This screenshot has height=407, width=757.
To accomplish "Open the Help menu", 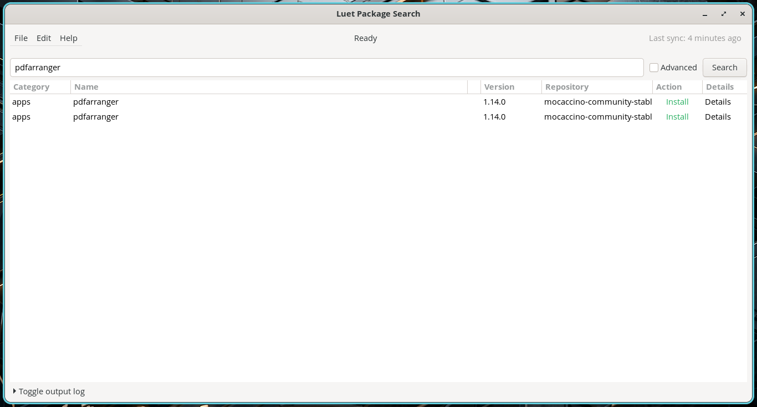I will [x=69, y=38].
